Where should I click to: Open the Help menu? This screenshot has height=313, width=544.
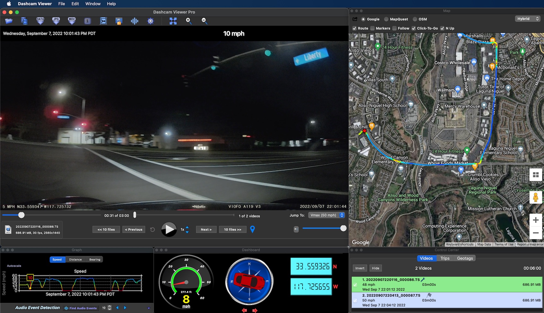tap(111, 4)
